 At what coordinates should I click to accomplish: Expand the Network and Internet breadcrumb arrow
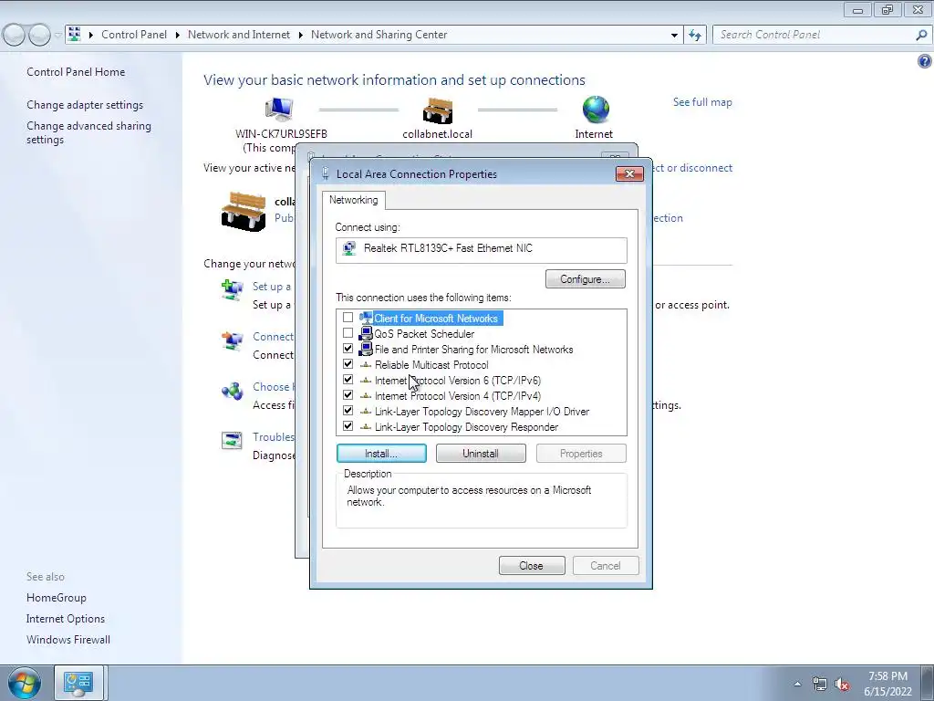pos(300,35)
